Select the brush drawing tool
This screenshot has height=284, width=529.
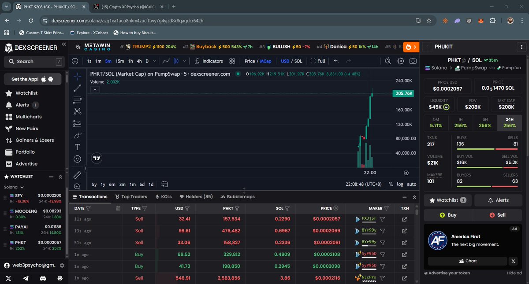point(77,135)
